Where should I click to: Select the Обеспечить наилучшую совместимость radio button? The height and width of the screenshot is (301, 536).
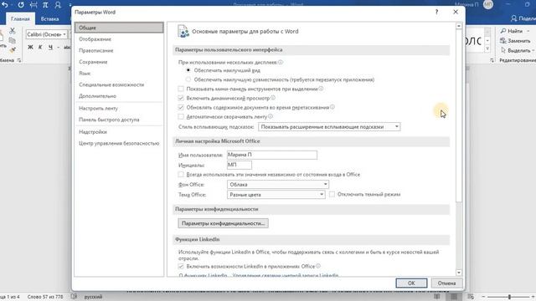click(188, 79)
